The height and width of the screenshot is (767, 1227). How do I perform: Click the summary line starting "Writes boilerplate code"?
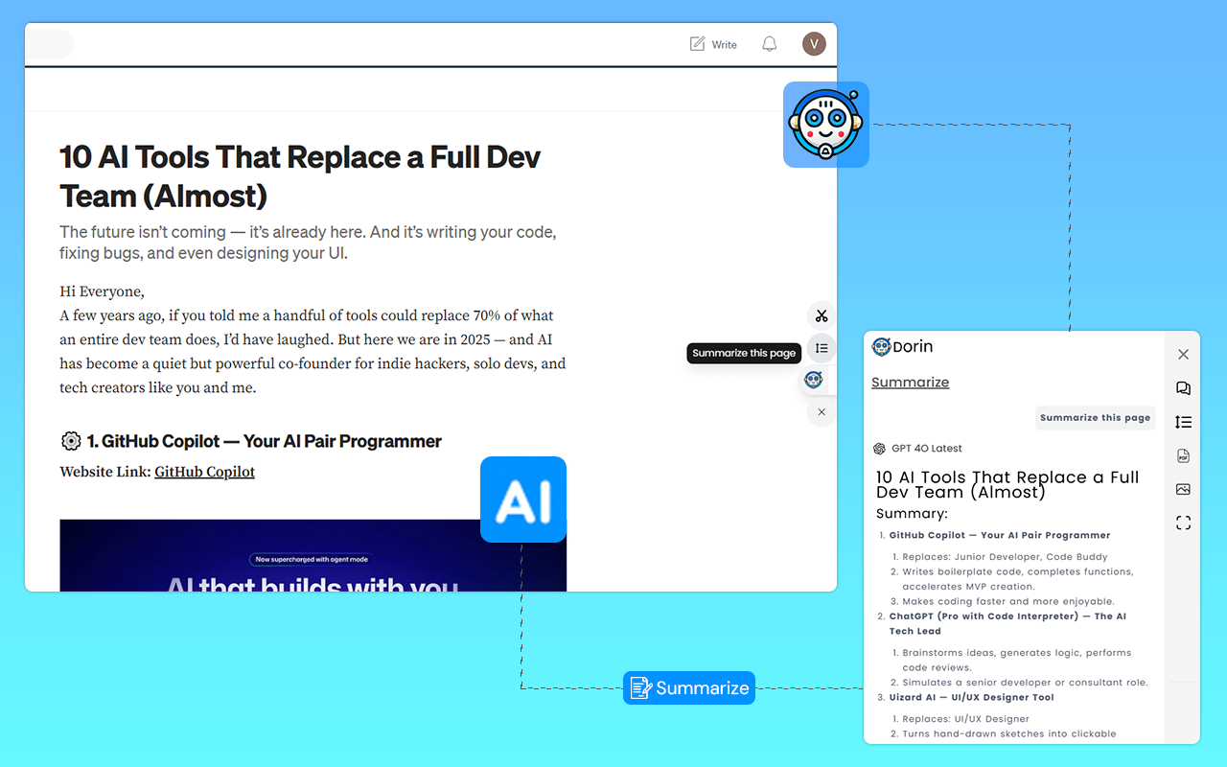click(1018, 579)
